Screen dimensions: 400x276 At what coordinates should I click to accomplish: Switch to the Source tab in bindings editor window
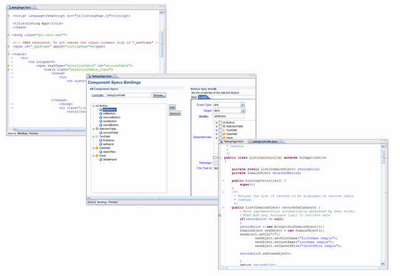click(x=92, y=202)
